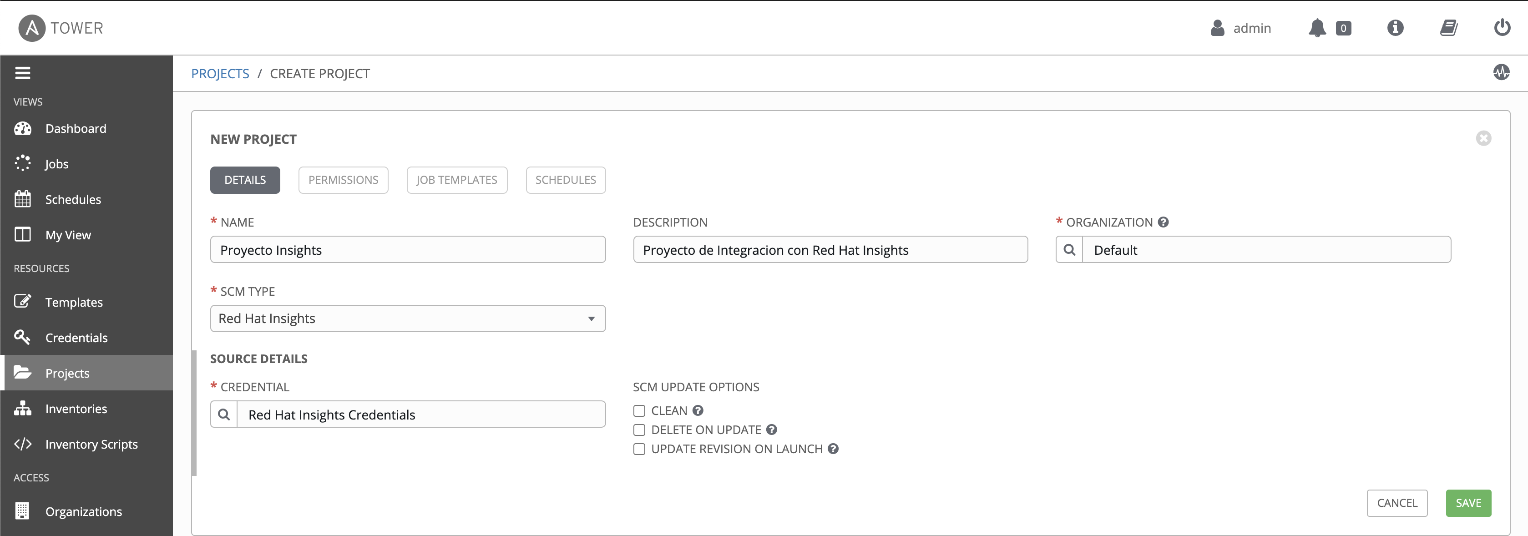
Task: Open Inventories from sidebar
Action: [x=86, y=409]
